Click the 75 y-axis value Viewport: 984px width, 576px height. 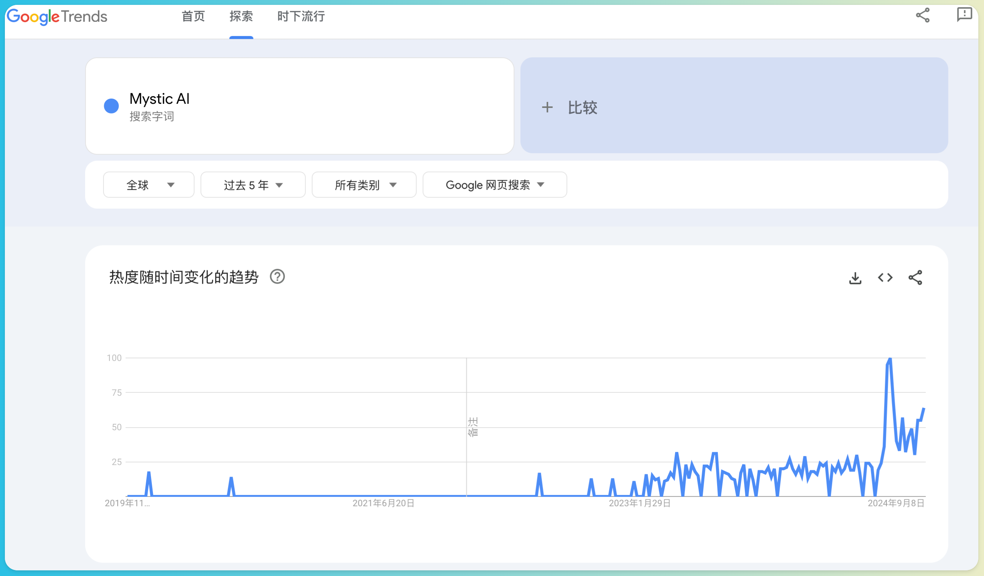pos(117,393)
